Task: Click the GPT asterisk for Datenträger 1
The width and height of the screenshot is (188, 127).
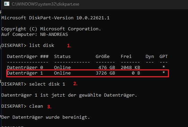Action: 163,72
